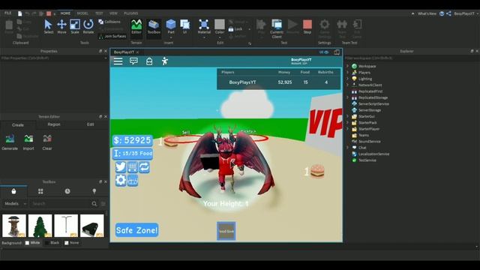Click the Safe Zone! button
This screenshot has height=270, width=480.
[x=136, y=230]
